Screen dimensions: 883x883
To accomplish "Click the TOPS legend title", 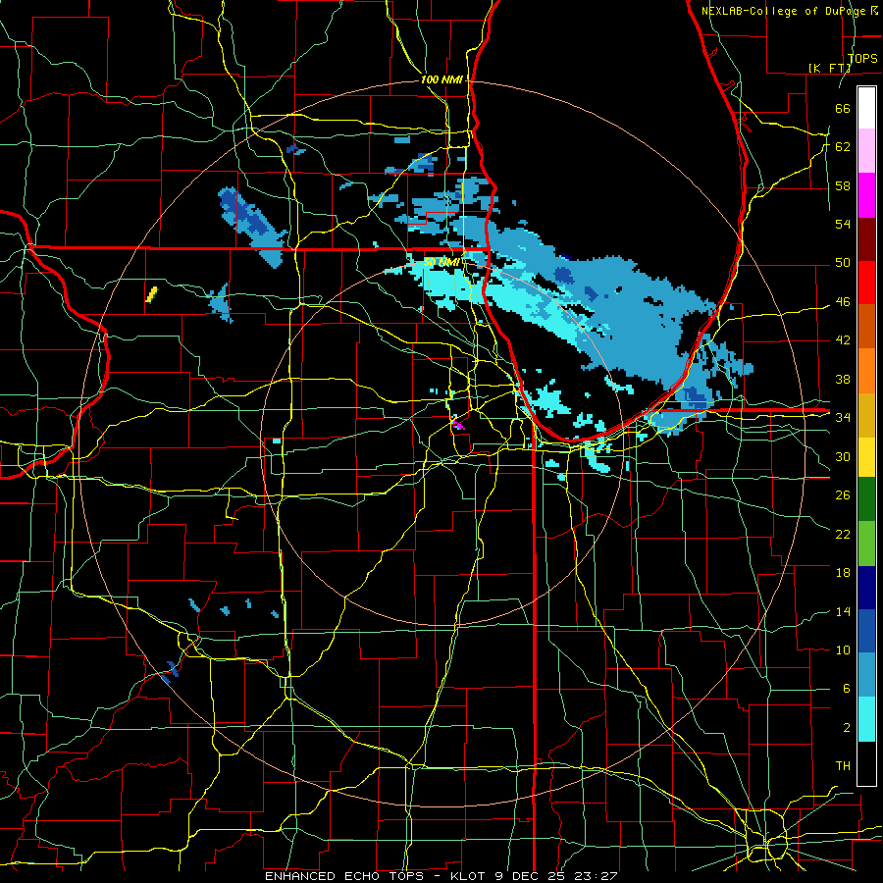I will tap(861, 58).
